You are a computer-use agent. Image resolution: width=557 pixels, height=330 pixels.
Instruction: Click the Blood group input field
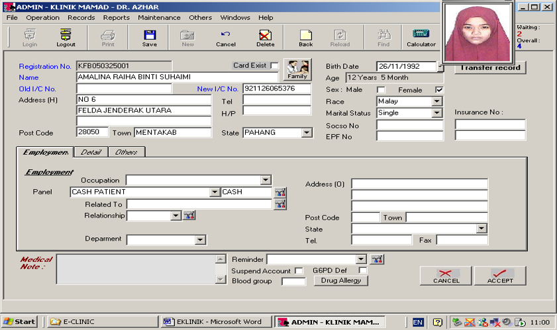click(x=293, y=282)
